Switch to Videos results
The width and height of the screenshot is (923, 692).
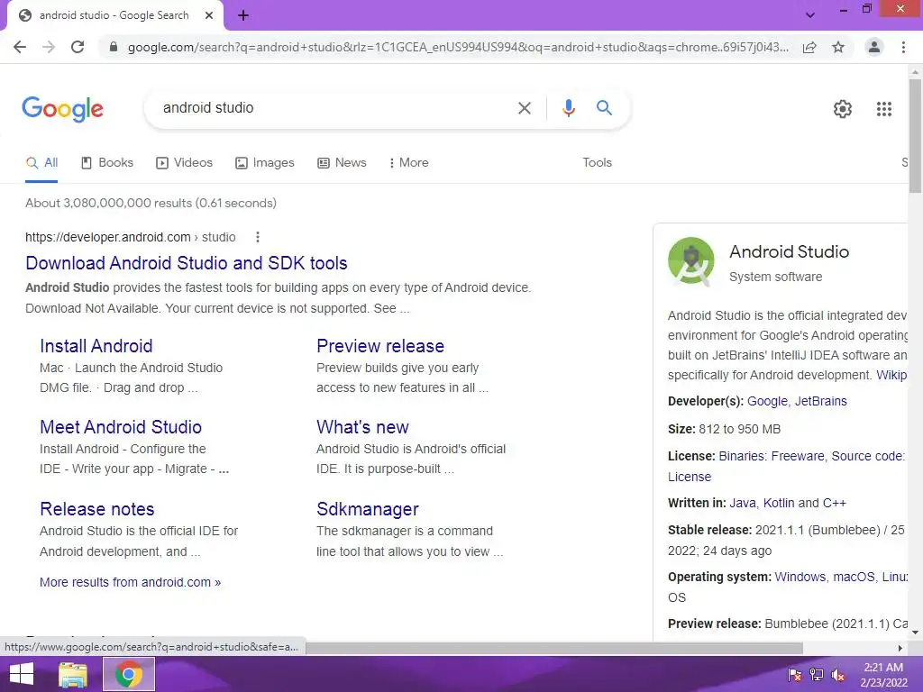point(184,163)
